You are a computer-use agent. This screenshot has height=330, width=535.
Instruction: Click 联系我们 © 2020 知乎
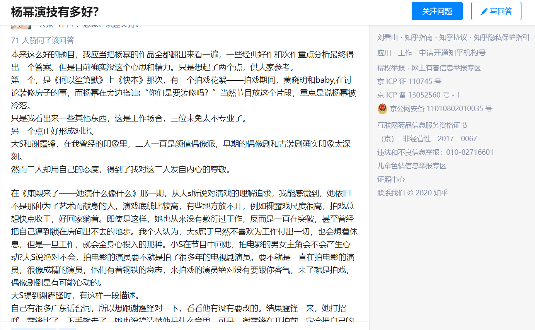pyautogui.click(x=412, y=193)
